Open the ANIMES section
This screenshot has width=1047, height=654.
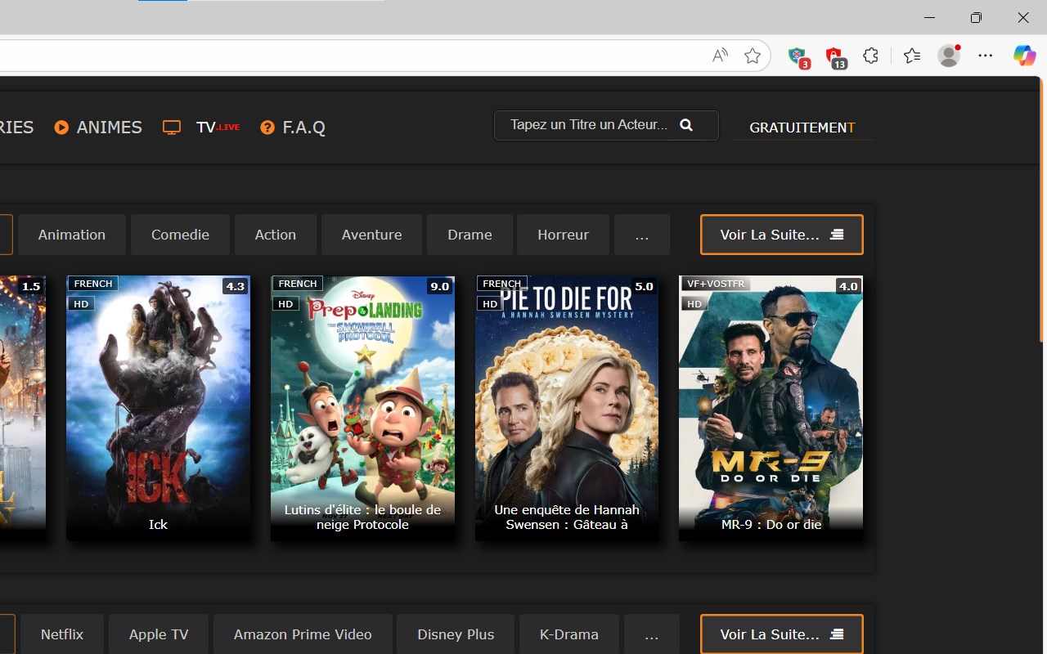pyautogui.click(x=109, y=128)
